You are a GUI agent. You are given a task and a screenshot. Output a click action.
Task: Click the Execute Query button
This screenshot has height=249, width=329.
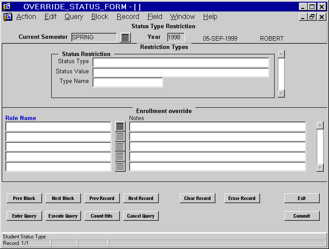(63, 216)
